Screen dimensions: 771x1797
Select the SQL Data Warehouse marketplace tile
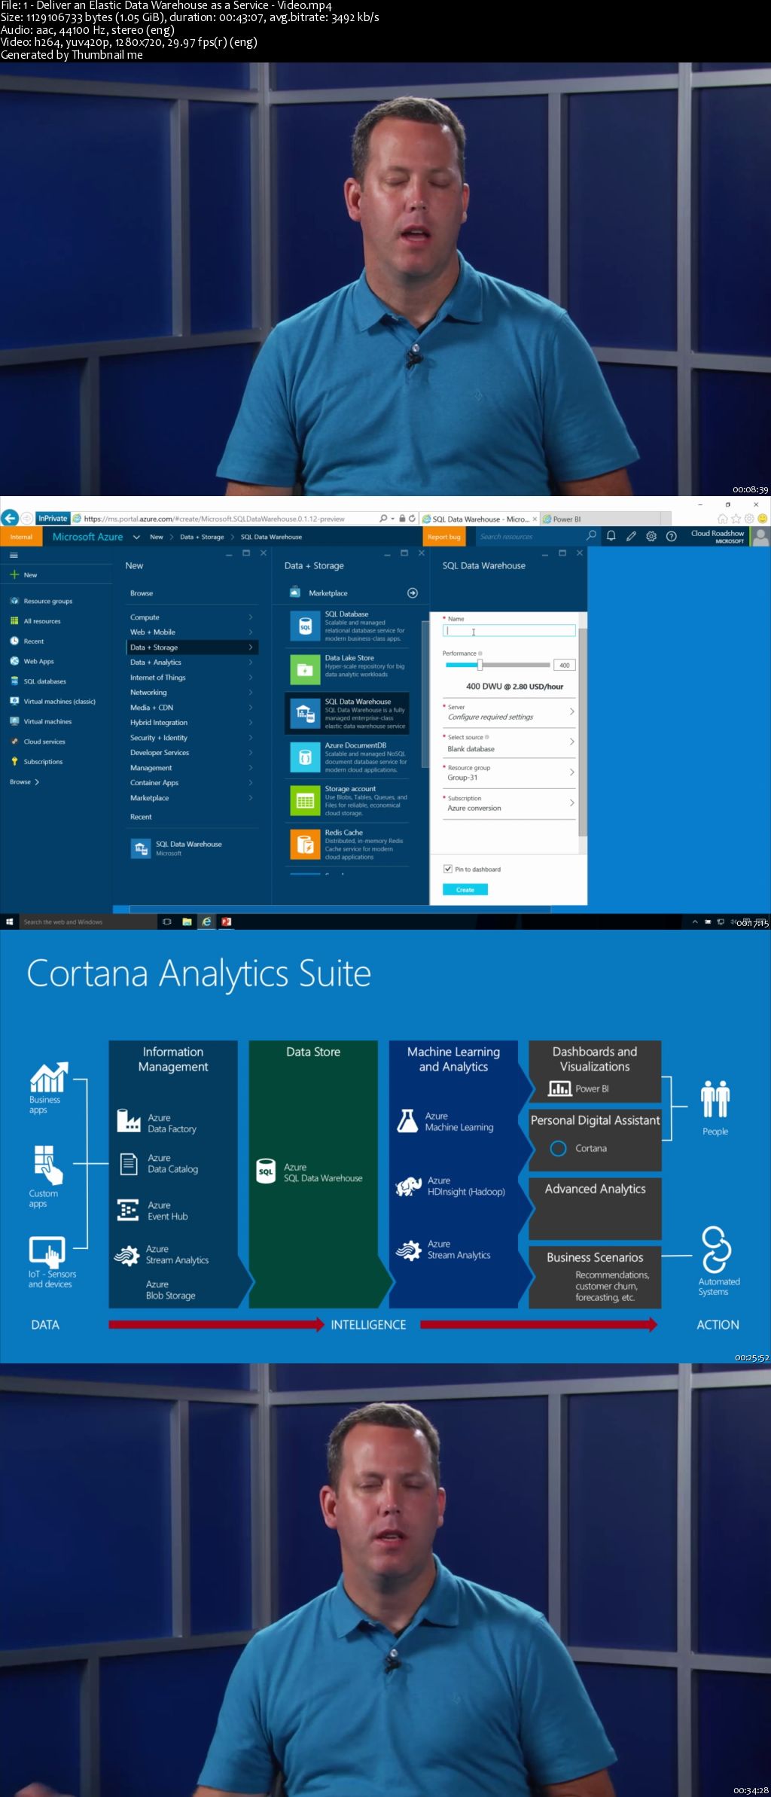point(347,714)
